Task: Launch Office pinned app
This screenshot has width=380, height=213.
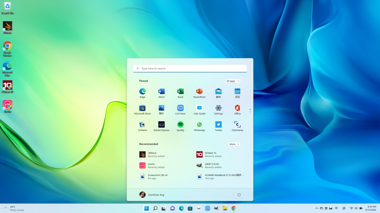Action: coord(237,109)
